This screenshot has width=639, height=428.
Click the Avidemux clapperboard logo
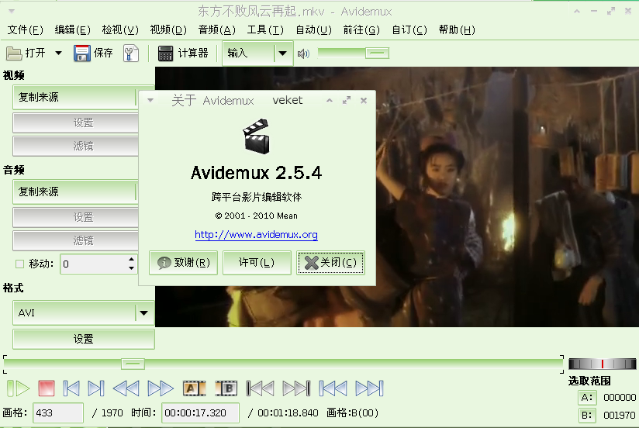coord(257,136)
